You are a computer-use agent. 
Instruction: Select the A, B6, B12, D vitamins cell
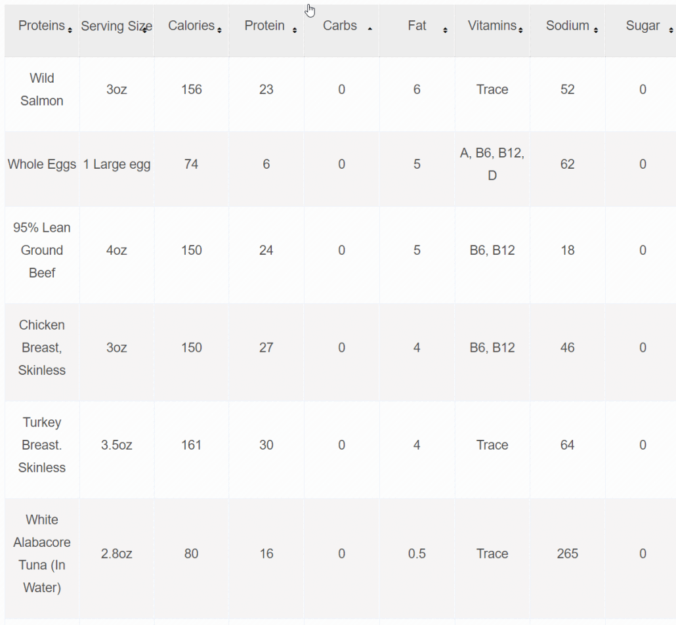tap(492, 164)
